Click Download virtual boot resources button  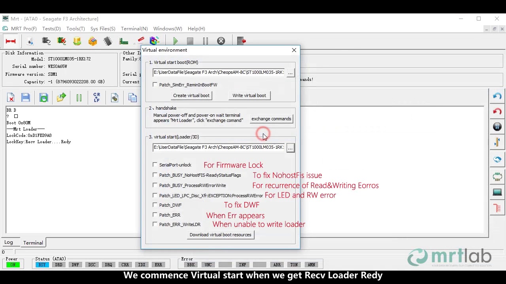tap(220, 235)
